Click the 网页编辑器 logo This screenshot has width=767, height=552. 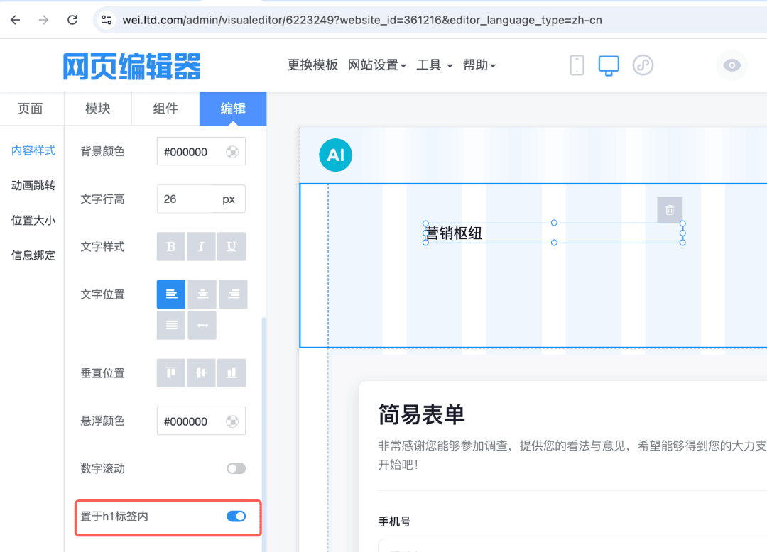tap(131, 66)
